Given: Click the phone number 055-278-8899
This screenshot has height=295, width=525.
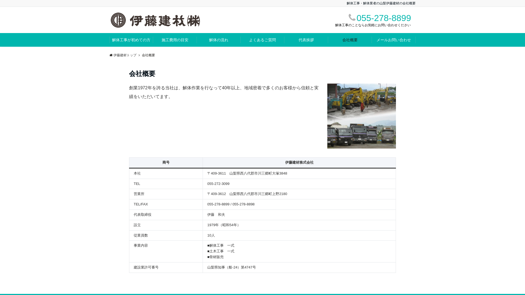Looking at the screenshot, I should point(384,18).
